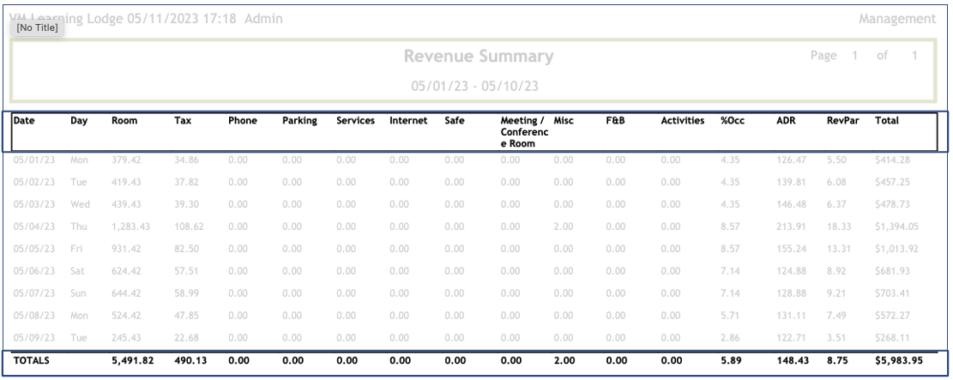Screen dimensions: 953x380
Task: Click the Revenue Summary report title
Action: [479, 57]
